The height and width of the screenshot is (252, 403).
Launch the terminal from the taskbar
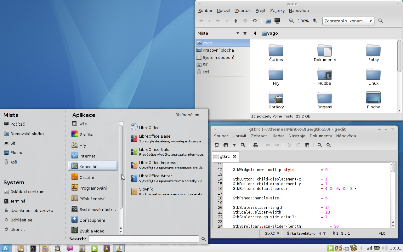[33, 248]
